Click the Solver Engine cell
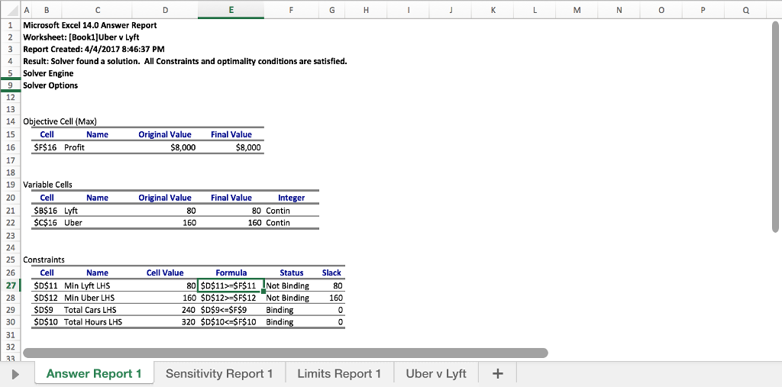The height and width of the screenshot is (387, 782). (x=49, y=73)
